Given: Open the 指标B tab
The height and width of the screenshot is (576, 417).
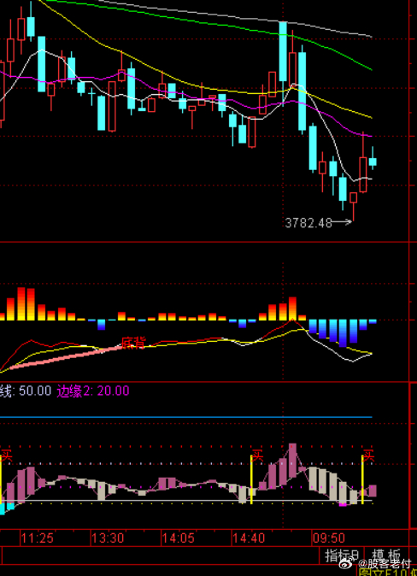Looking at the screenshot, I should click(341, 555).
